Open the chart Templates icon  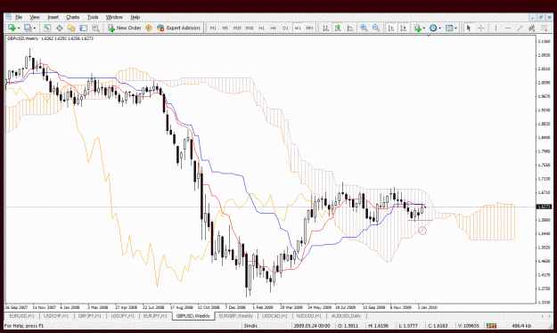[x=449, y=28]
